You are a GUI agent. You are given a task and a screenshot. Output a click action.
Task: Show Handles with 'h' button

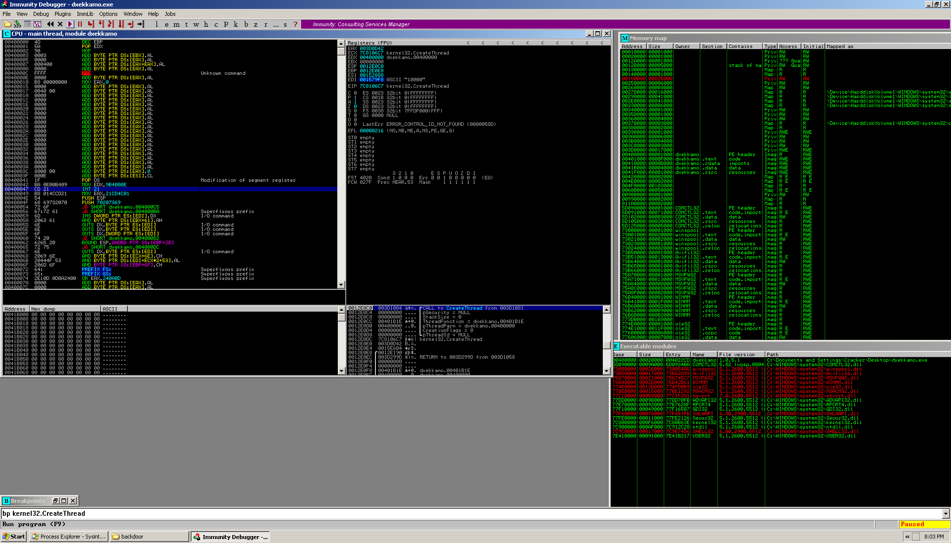206,24
